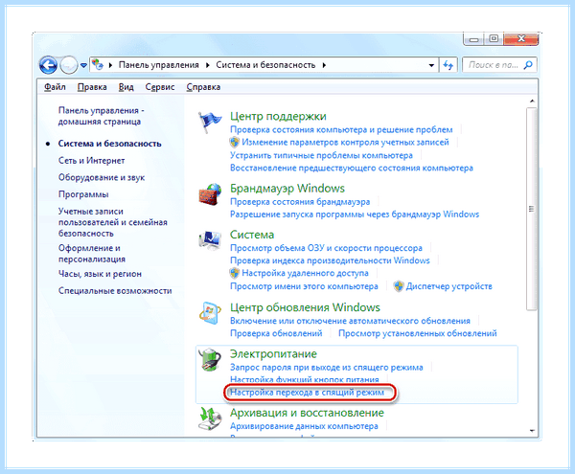Open Учетные записи пользователей category
The height and width of the screenshot is (474, 575).
coord(112,222)
